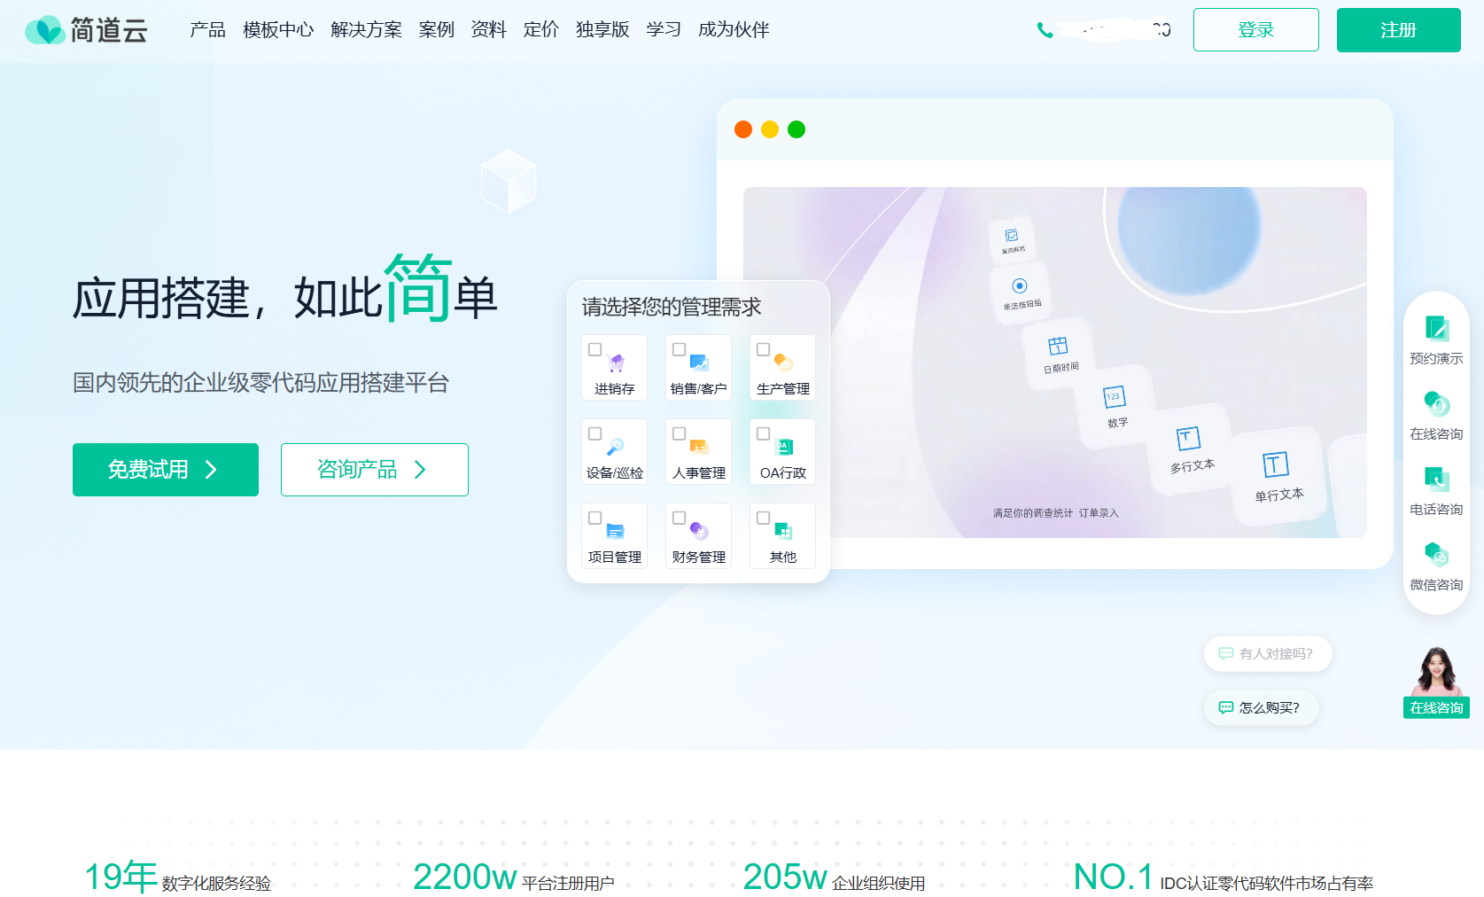
Task: Click the 单行文本 field icon in demo
Action: pos(1275,464)
